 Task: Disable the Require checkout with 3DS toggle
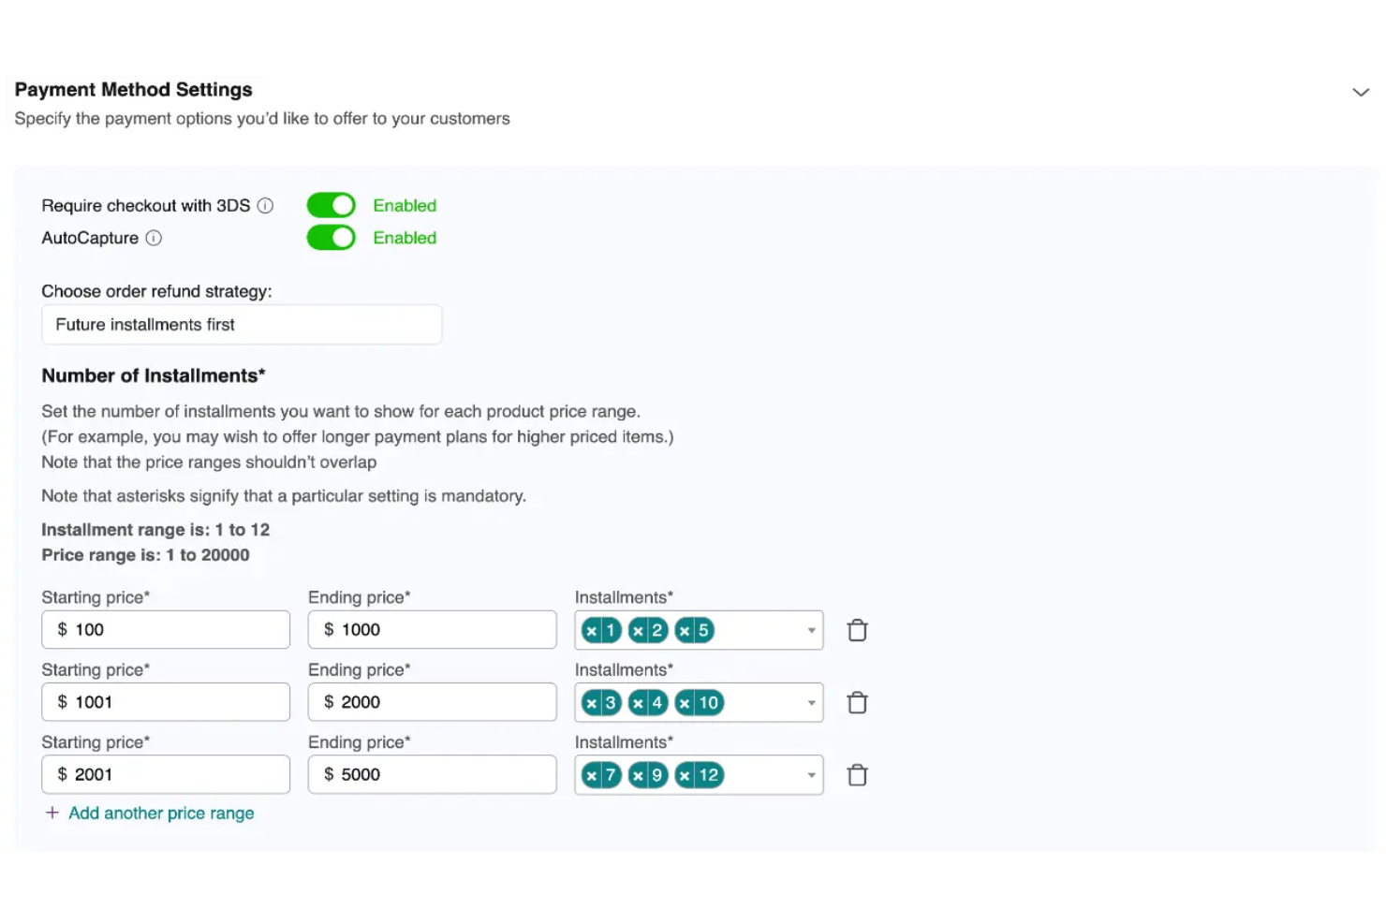pos(331,205)
